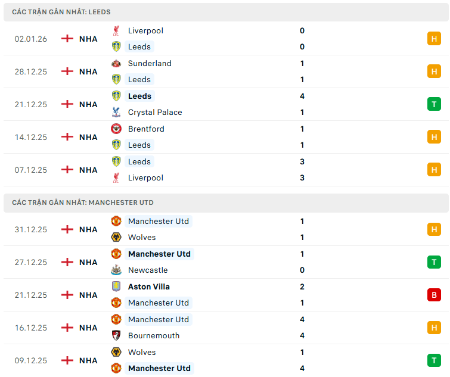Click the Bournemouth team crest
The width and height of the screenshot is (450, 377).
[x=116, y=335]
